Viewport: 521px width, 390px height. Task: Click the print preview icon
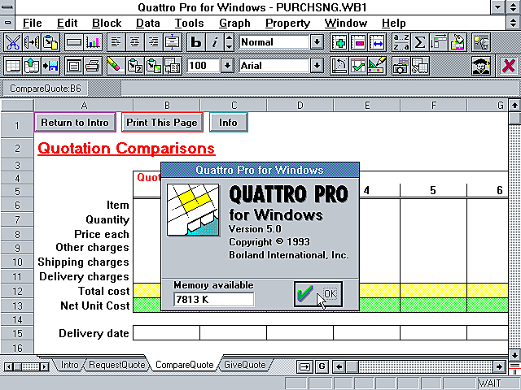pos(74,66)
